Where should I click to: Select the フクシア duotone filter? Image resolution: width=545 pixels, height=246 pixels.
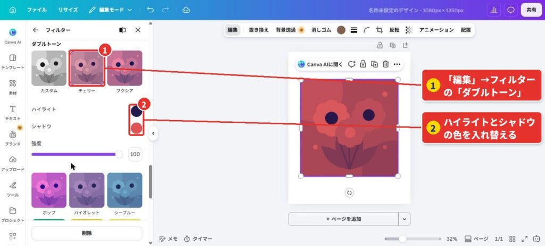(x=125, y=69)
